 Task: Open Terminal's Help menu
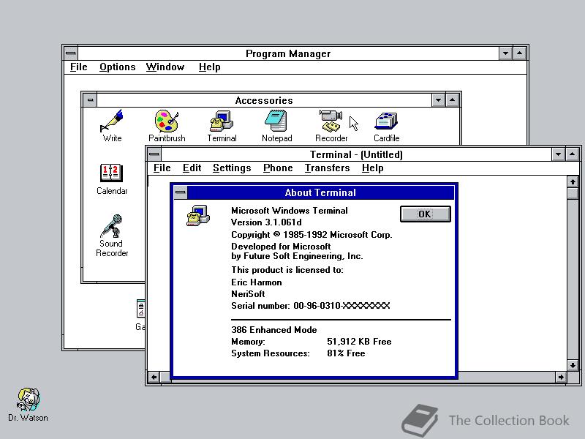(372, 168)
